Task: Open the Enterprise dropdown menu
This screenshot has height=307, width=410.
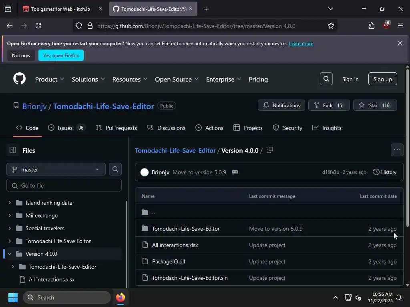Action: coord(223,79)
